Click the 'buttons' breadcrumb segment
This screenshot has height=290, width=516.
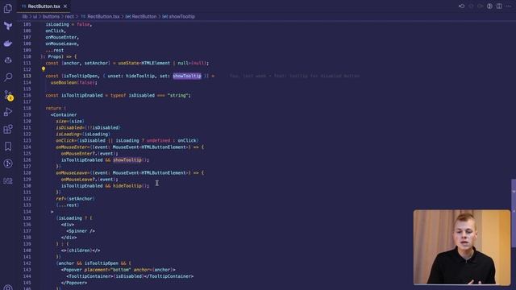pyautogui.click(x=51, y=16)
